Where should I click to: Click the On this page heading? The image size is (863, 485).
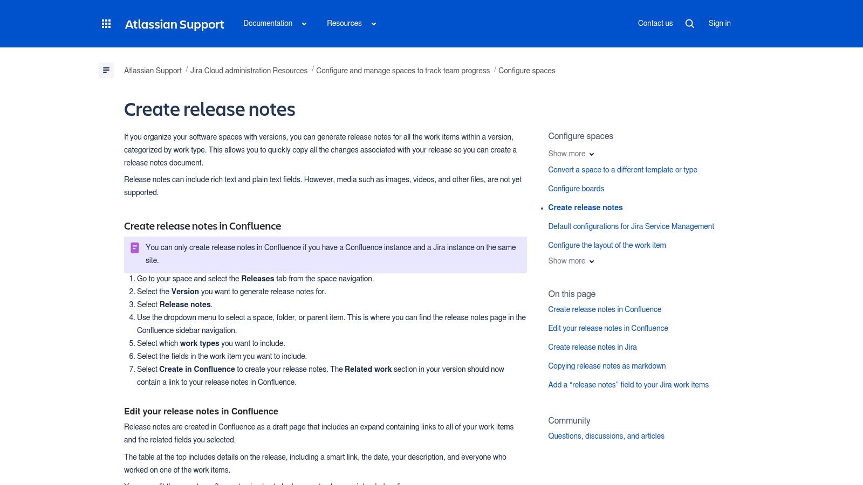click(x=572, y=294)
